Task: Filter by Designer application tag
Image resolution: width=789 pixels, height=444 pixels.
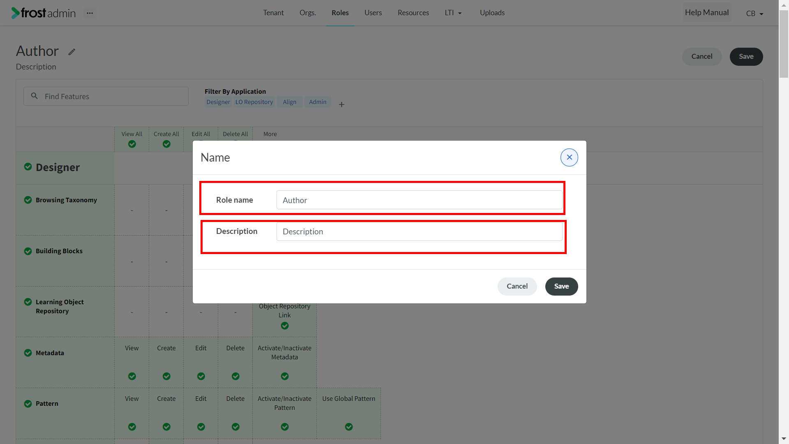Action: (218, 102)
